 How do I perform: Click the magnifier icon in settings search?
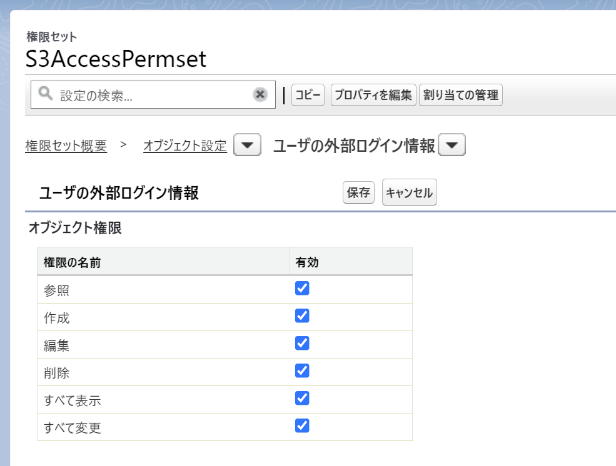46,93
